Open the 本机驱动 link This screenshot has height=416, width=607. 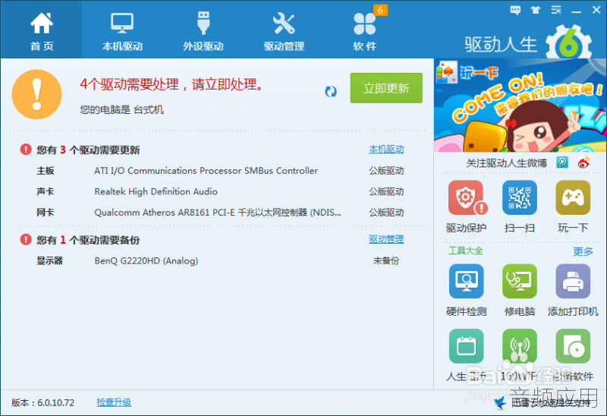(x=386, y=149)
